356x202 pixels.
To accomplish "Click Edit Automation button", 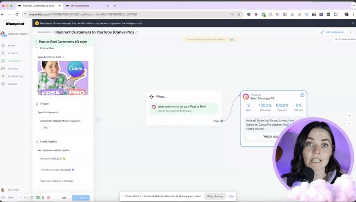I will pos(332,32).
